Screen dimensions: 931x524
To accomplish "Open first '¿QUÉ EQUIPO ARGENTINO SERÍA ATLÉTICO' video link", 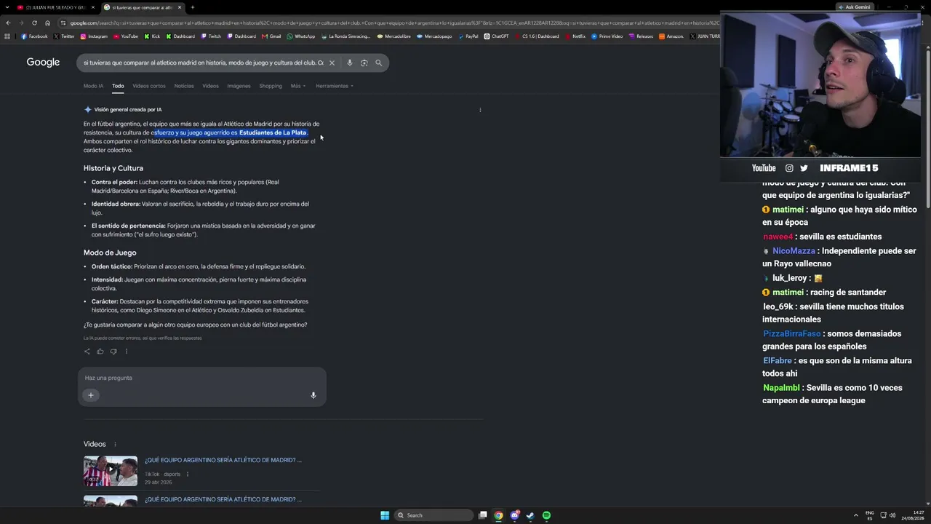I will 223,460.
